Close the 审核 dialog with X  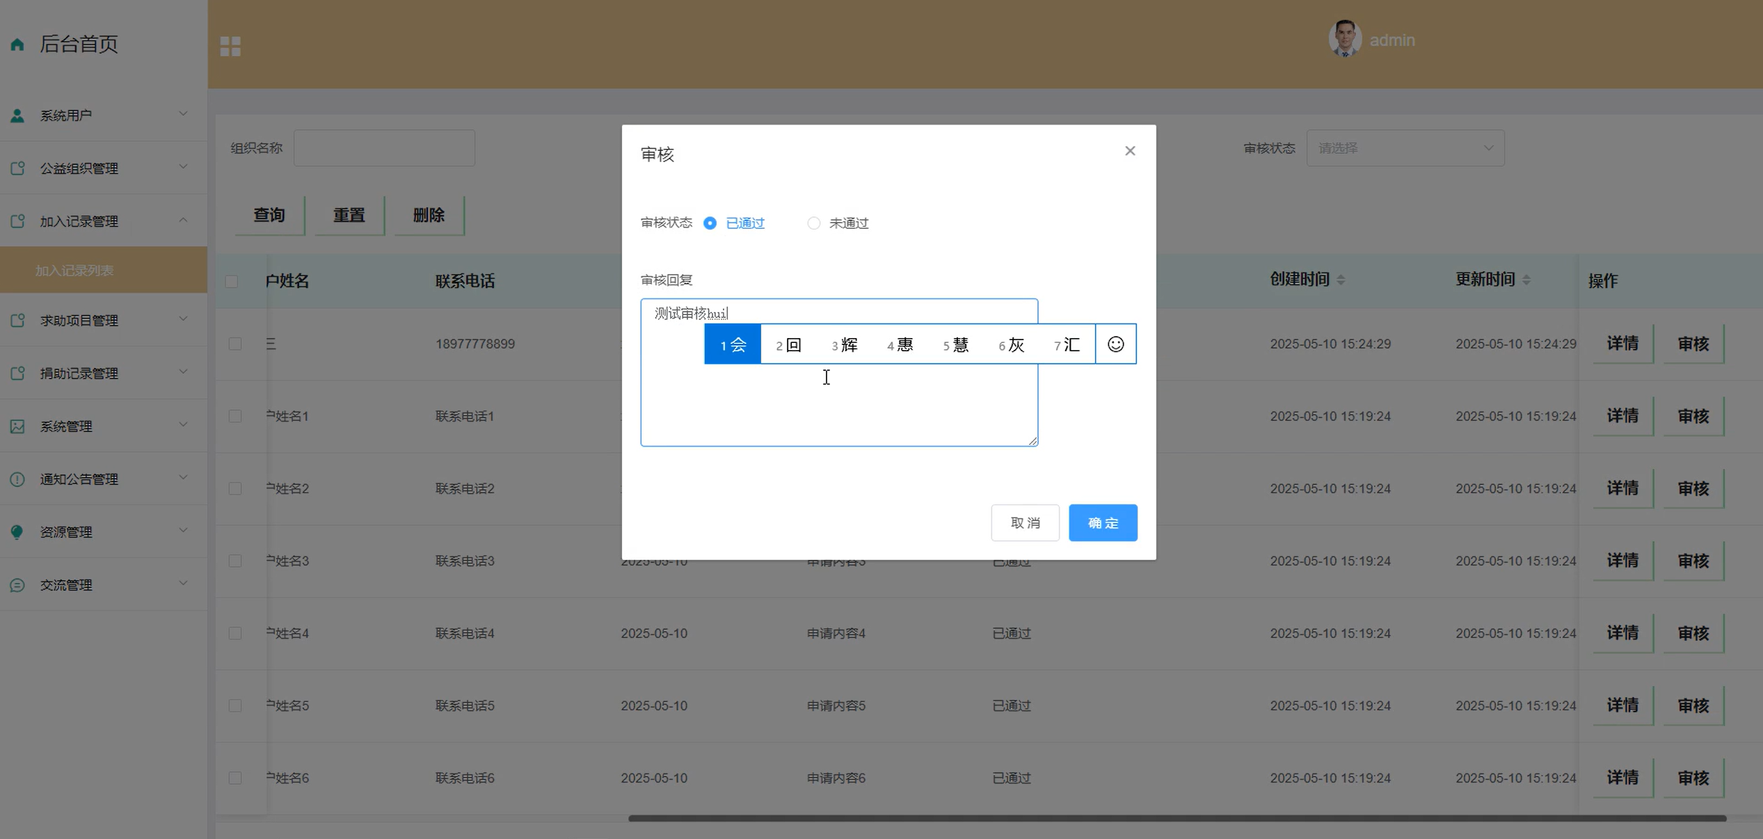pyautogui.click(x=1130, y=151)
